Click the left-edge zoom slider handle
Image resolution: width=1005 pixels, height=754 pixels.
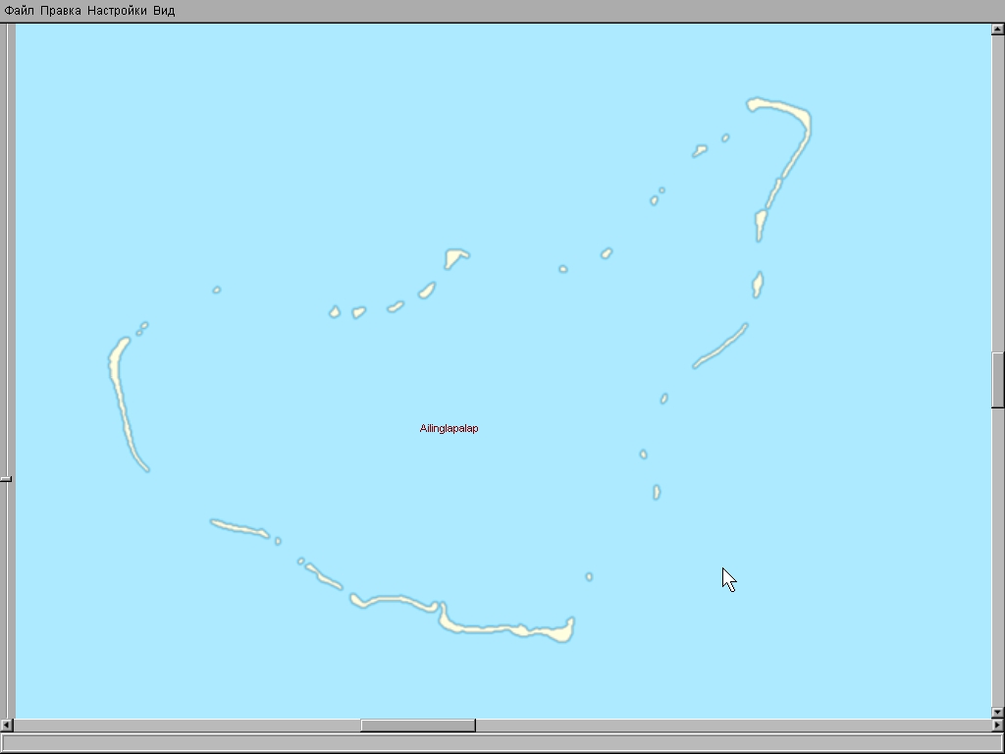click(5, 479)
